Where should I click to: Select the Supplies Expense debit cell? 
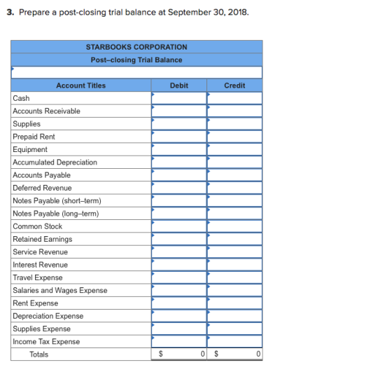[178, 329]
